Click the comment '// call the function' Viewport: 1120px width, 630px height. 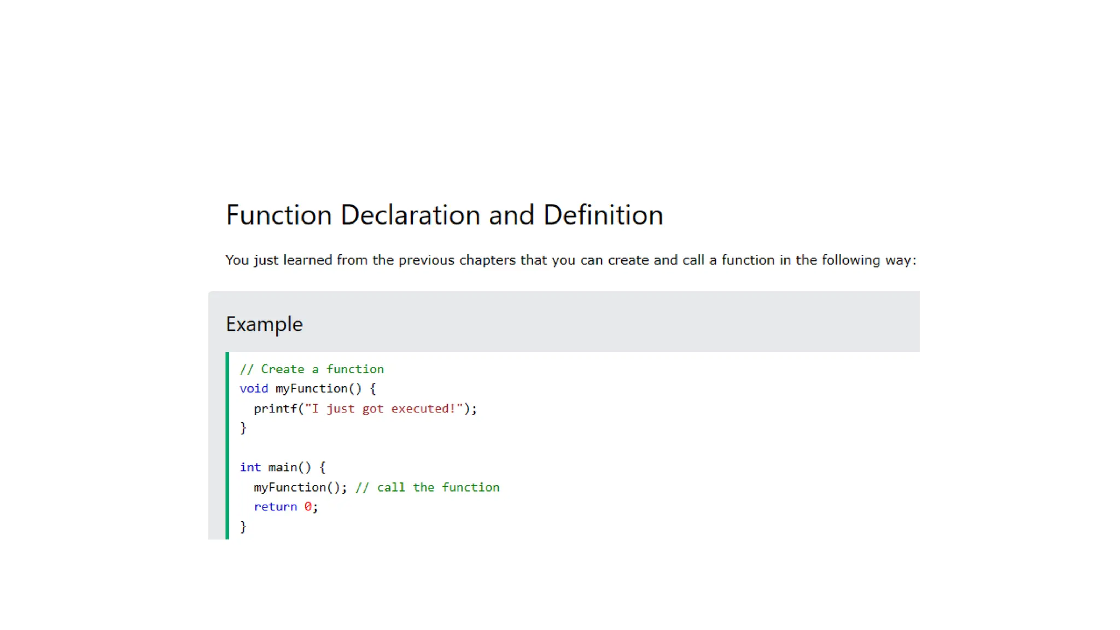(427, 487)
